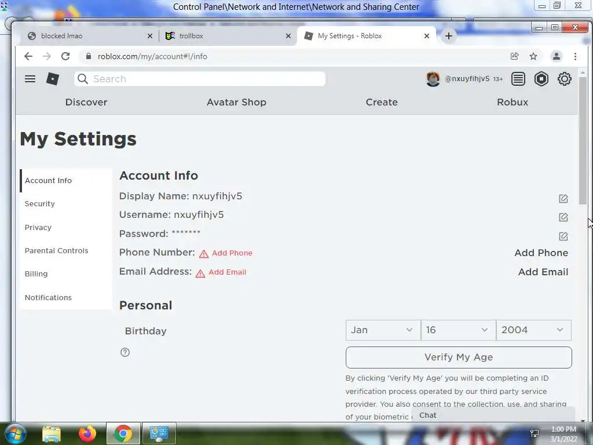Click the Verify My Age button
The height and width of the screenshot is (445, 593).
tap(459, 357)
